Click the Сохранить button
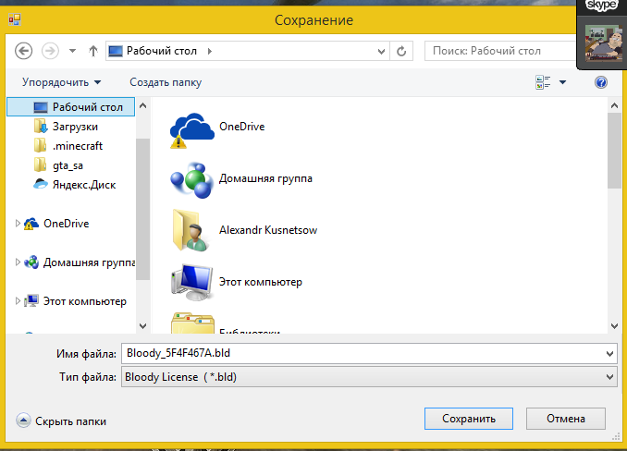627x451 pixels. pos(469,419)
